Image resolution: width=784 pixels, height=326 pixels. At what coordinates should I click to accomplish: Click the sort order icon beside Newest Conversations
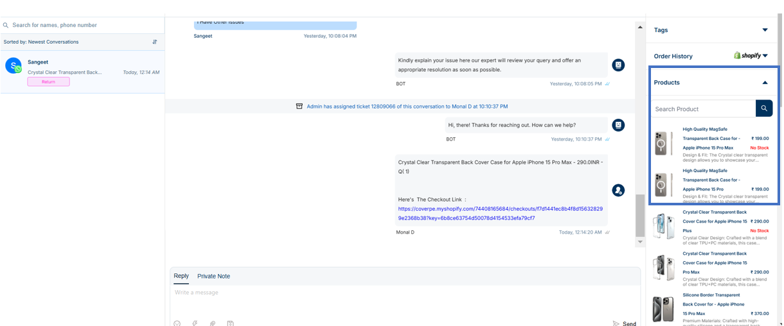pyautogui.click(x=155, y=42)
